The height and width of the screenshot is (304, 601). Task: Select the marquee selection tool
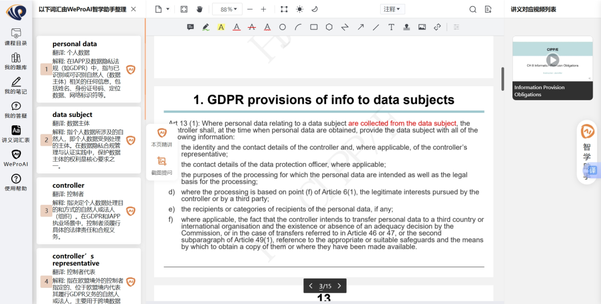tap(284, 9)
